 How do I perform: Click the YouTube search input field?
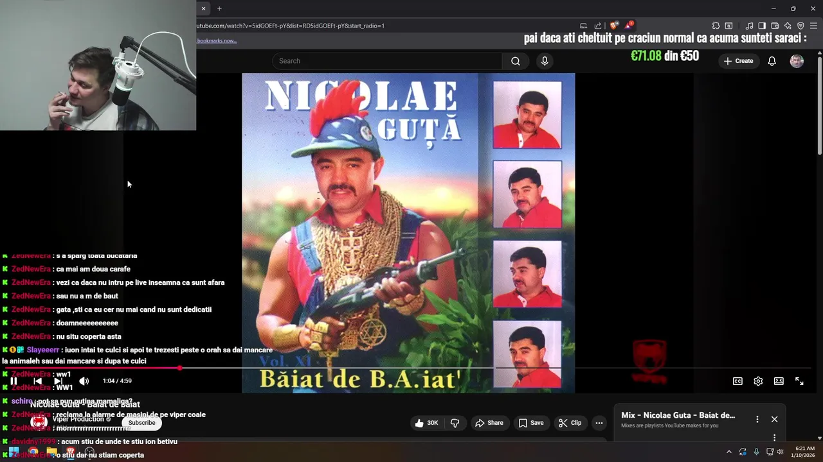click(x=387, y=61)
